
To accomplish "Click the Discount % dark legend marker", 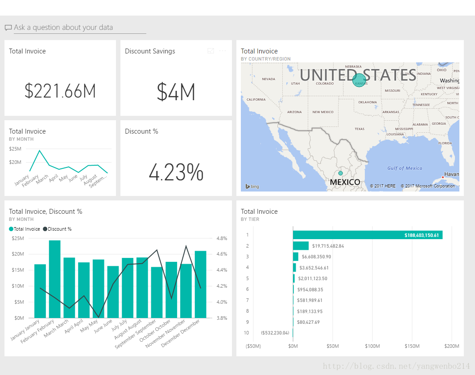I will point(45,229).
